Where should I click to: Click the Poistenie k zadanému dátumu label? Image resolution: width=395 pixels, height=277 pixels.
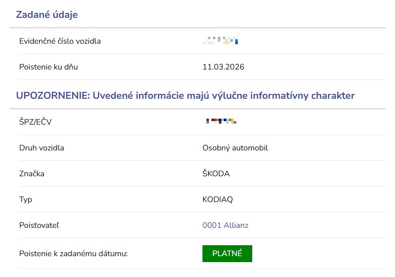pos(74,254)
